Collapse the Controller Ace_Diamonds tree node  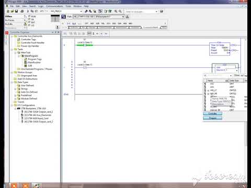[x=12, y=36]
